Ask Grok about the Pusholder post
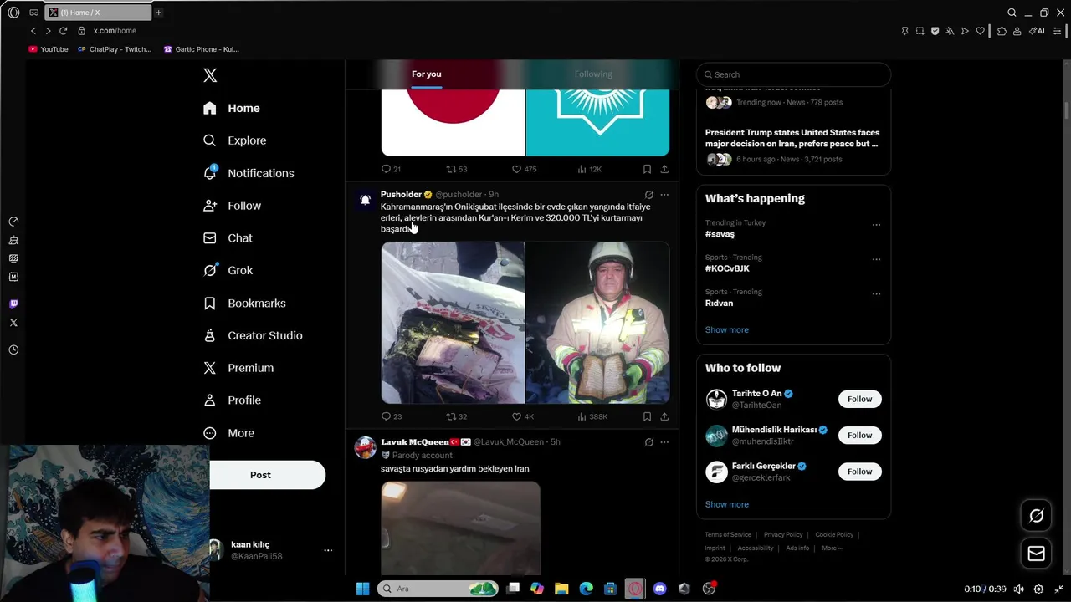1071x602 pixels. (x=648, y=195)
